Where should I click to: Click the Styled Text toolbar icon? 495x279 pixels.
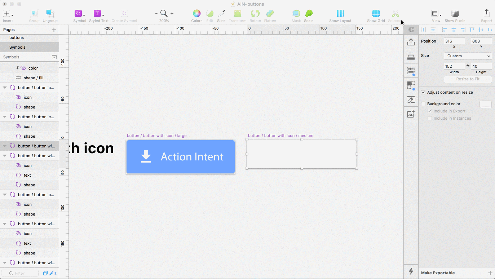click(97, 14)
